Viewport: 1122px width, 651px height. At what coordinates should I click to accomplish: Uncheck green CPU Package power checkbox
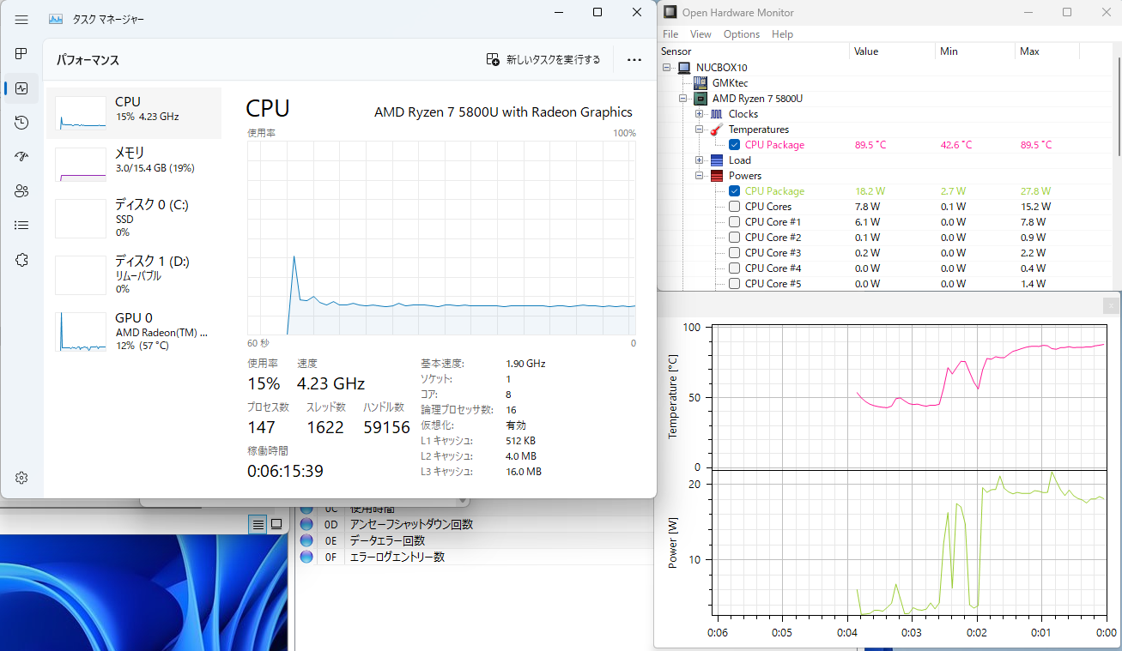click(734, 191)
